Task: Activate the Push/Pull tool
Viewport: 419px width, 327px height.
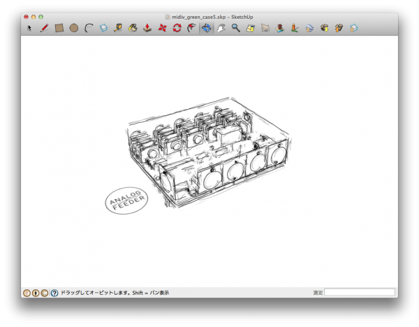Action: pos(147,29)
